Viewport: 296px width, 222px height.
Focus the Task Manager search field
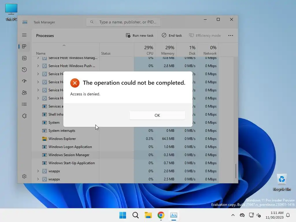(x=123, y=22)
